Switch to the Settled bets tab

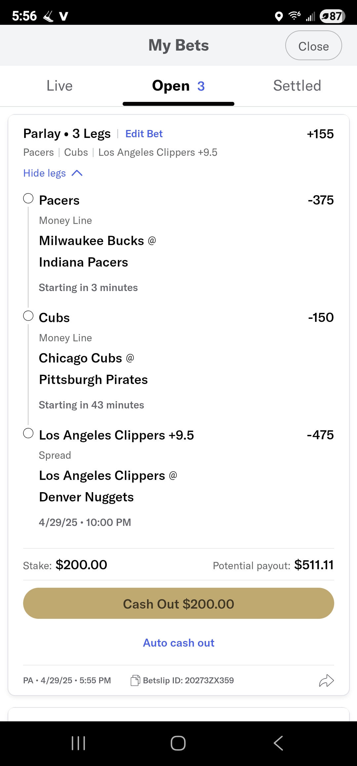(297, 86)
